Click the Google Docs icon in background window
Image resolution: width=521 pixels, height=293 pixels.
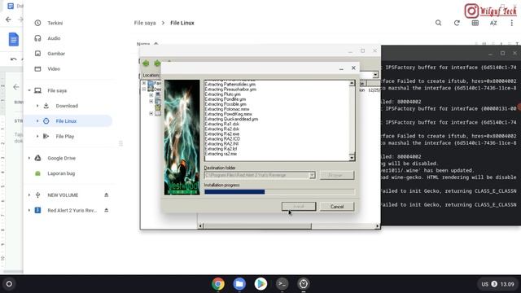coord(13,40)
